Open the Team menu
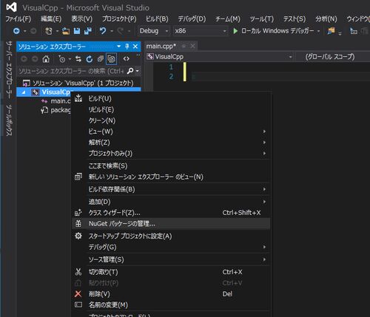This screenshot has height=317, width=370. 228,18
